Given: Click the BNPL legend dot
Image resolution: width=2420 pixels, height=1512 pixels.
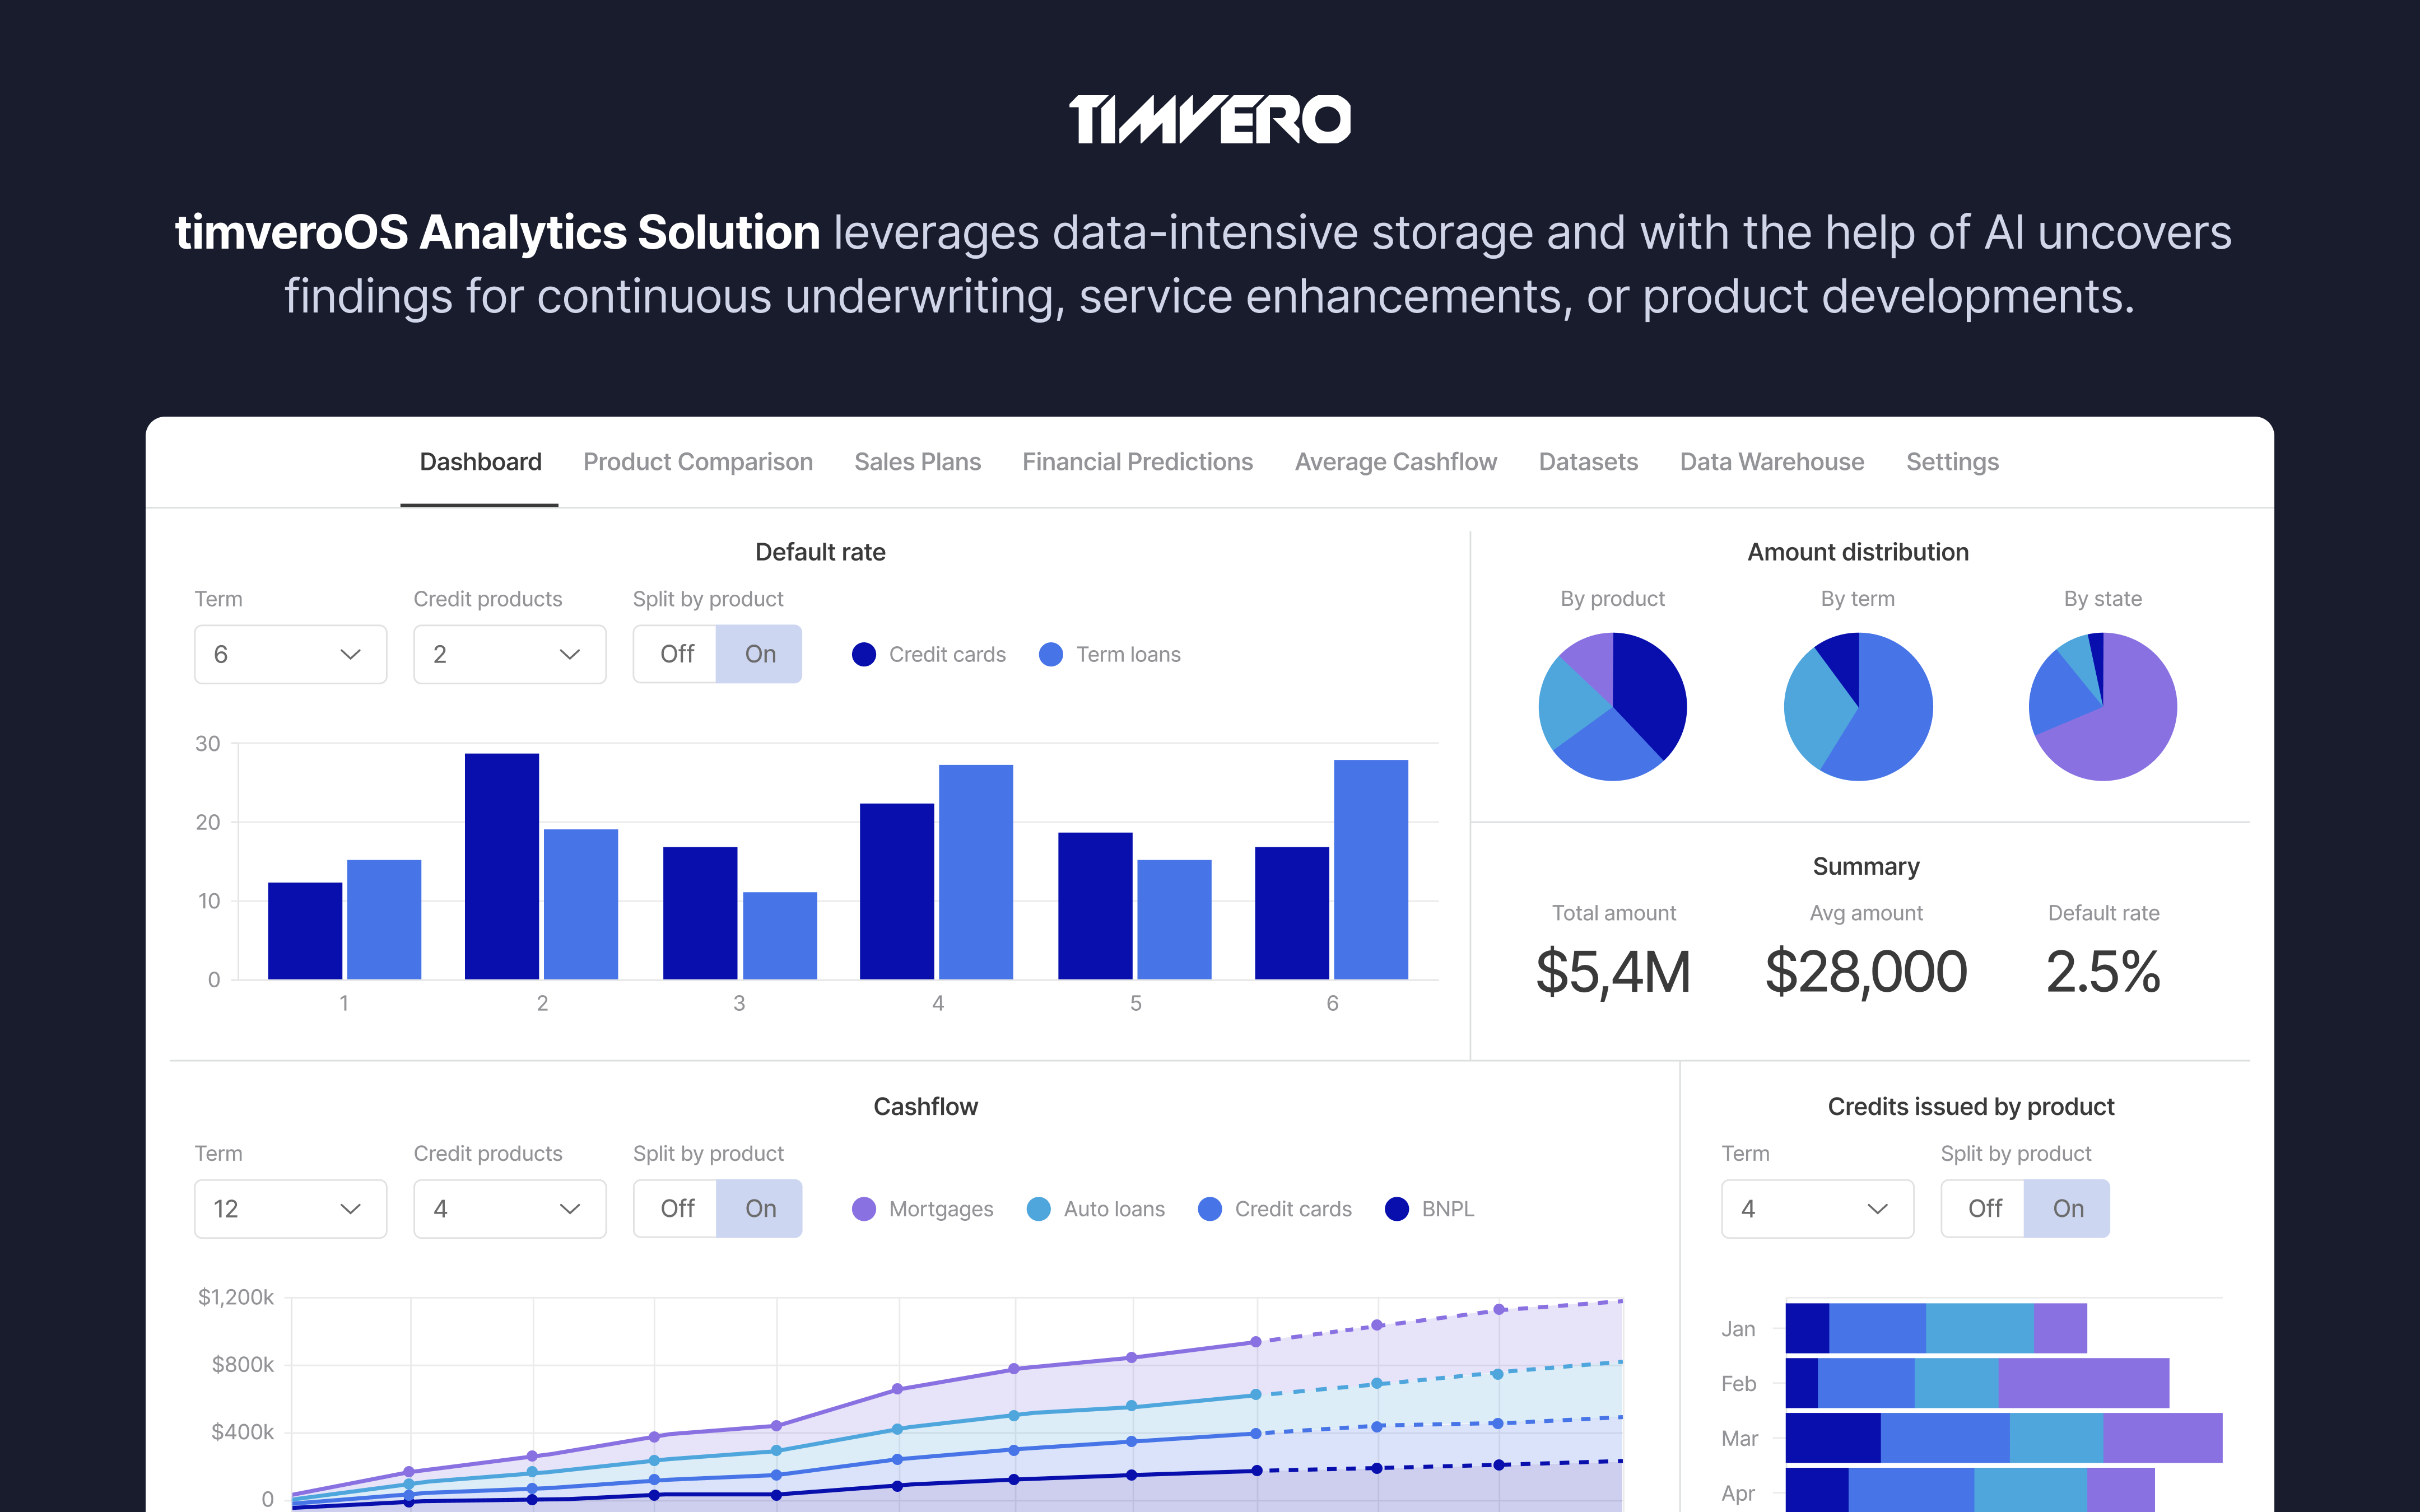Looking at the screenshot, I should coord(1396,1209).
